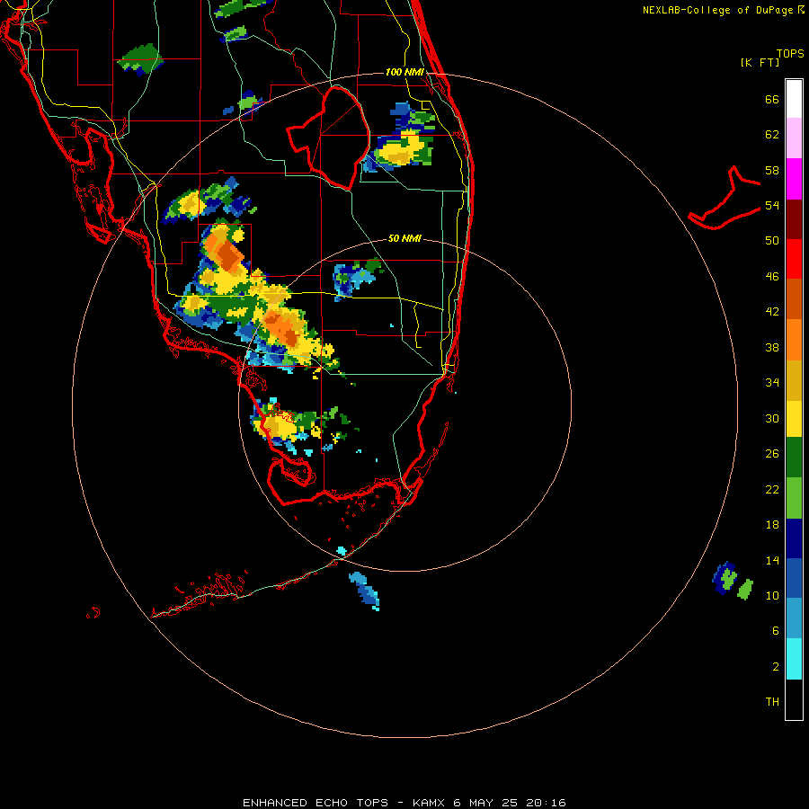This screenshot has width=809, height=809.
Task: Click the magenta 58 kft legend swatch
Action: (794, 179)
